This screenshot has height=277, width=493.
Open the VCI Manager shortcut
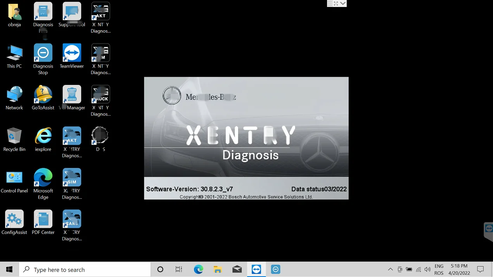pos(72,95)
